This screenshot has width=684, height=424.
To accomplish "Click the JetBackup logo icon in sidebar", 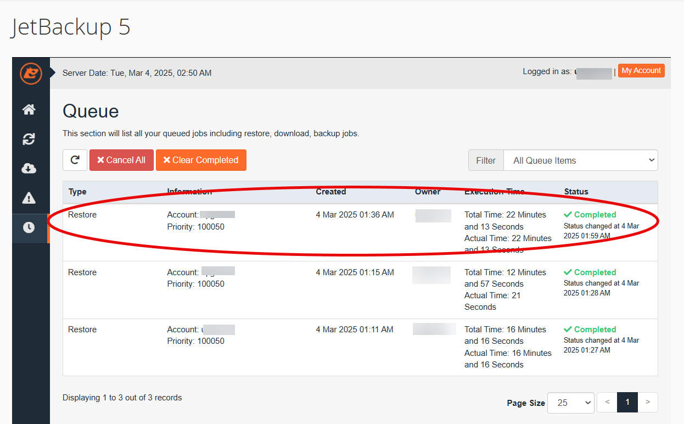I will tap(31, 73).
